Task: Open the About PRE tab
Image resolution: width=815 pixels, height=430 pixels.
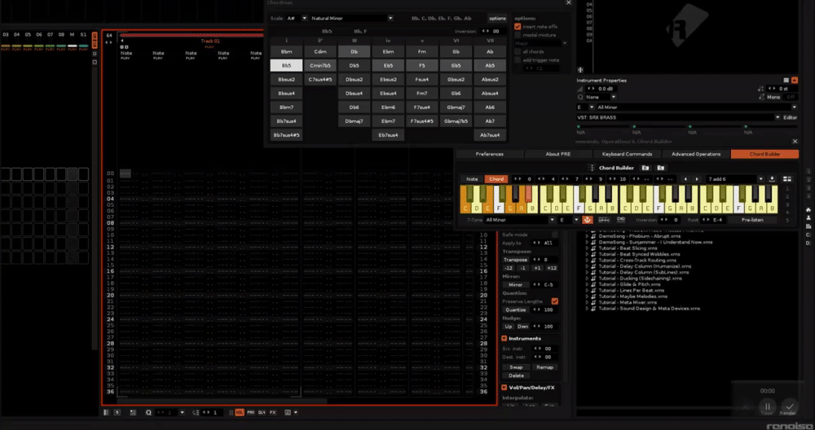Action: pyautogui.click(x=558, y=154)
